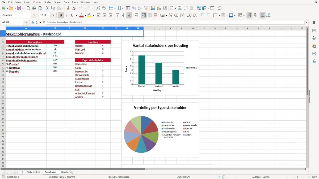Click the zoom slider in the status bar
This screenshot has height=179, width=319.
coord(297,177)
